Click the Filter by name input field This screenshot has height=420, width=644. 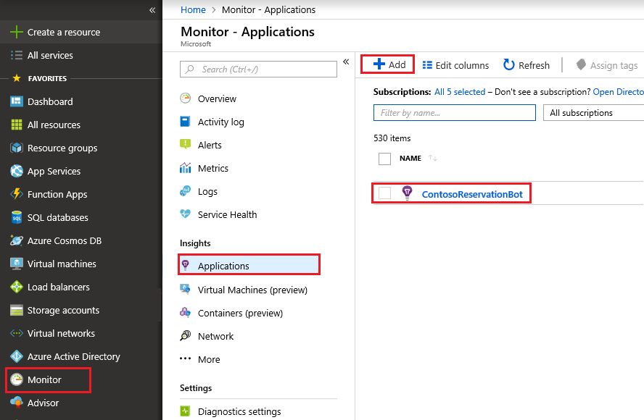(454, 113)
